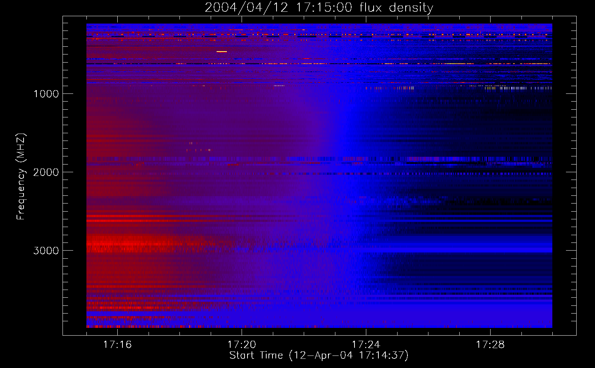Click the 17:16 time tick label
The image size is (595, 368).
pyautogui.click(x=117, y=345)
